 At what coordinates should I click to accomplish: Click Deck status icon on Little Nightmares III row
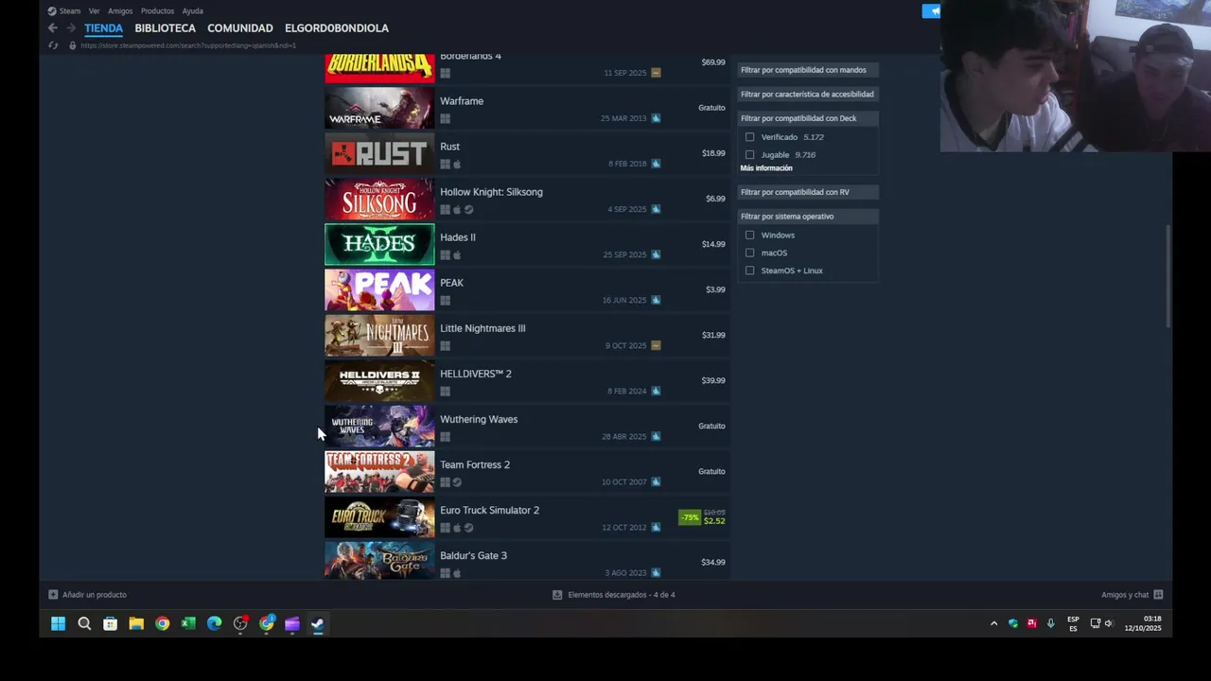point(656,345)
